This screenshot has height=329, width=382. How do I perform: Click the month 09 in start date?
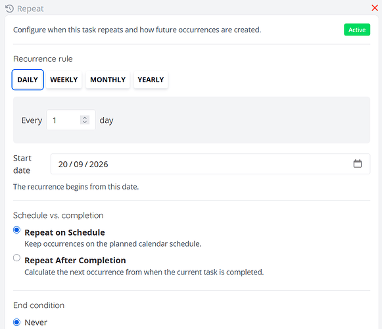point(78,164)
